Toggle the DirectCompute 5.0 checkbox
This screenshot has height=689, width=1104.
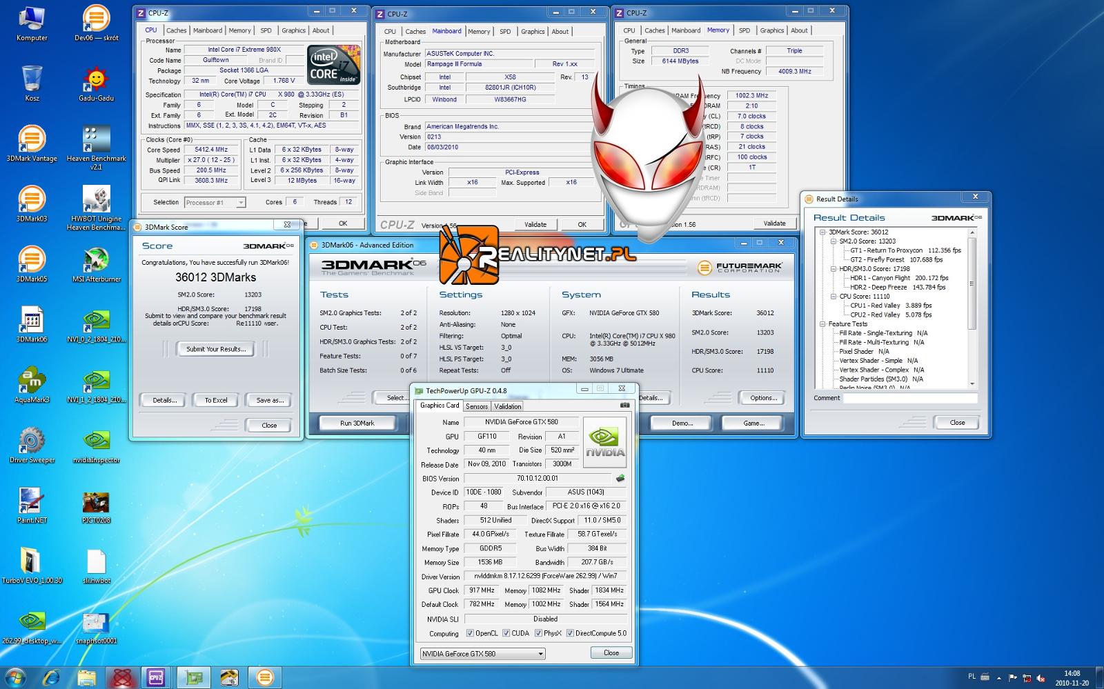tap(570, 633)
